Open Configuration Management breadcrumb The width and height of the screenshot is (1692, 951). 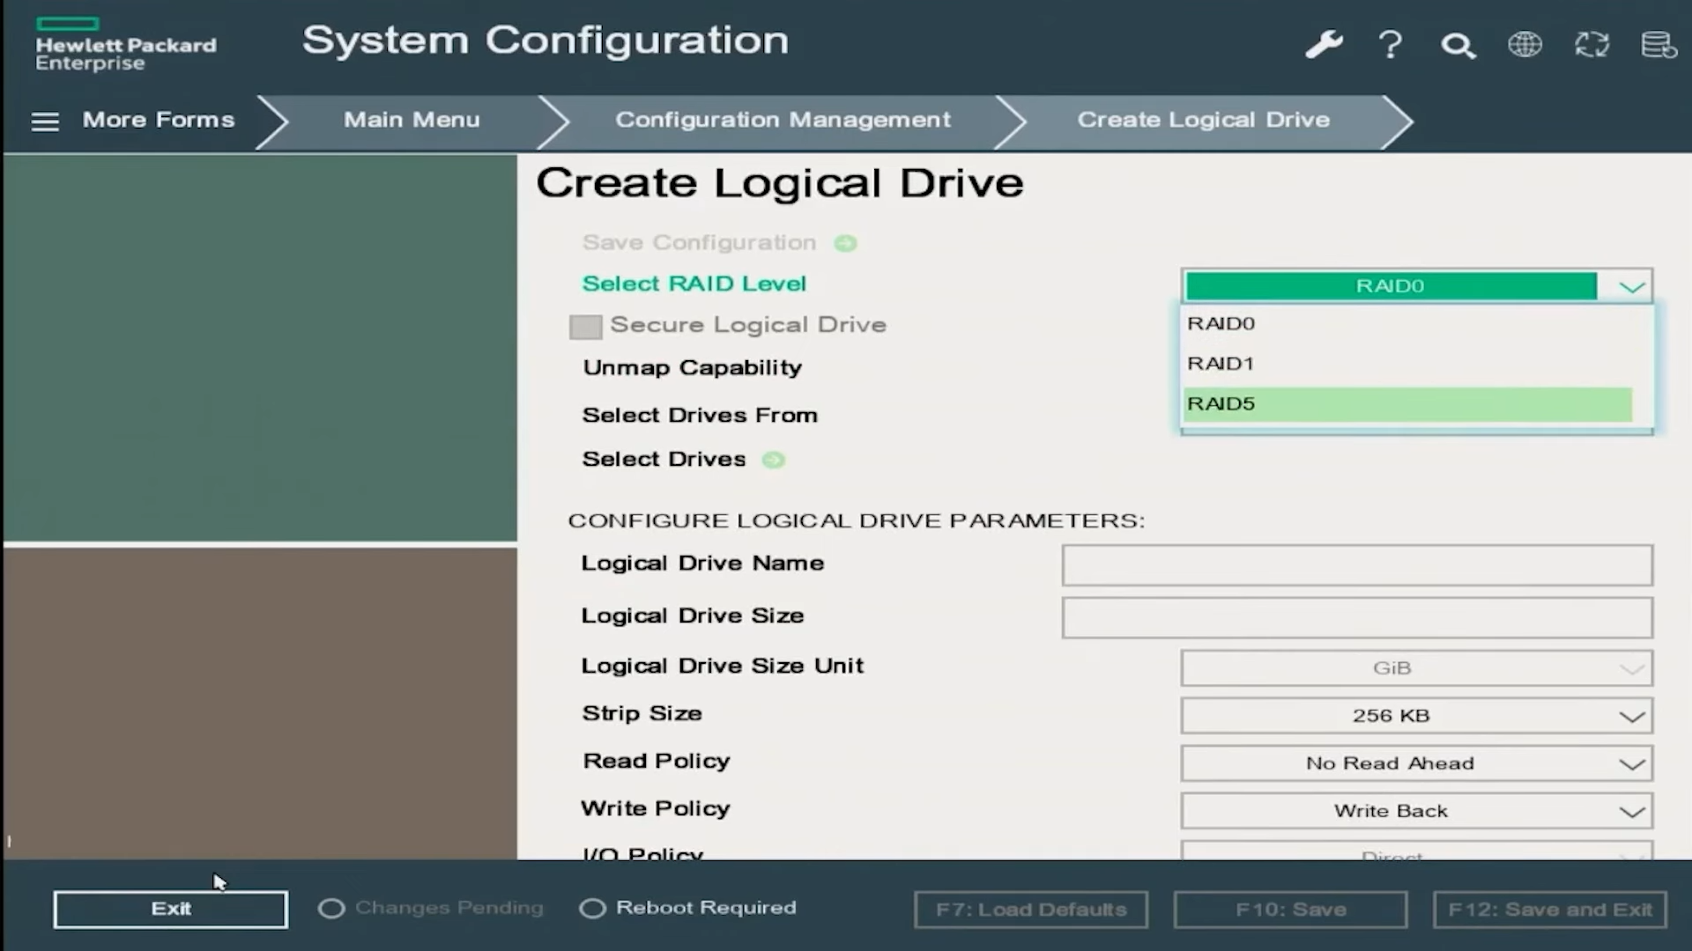(783, 121)
